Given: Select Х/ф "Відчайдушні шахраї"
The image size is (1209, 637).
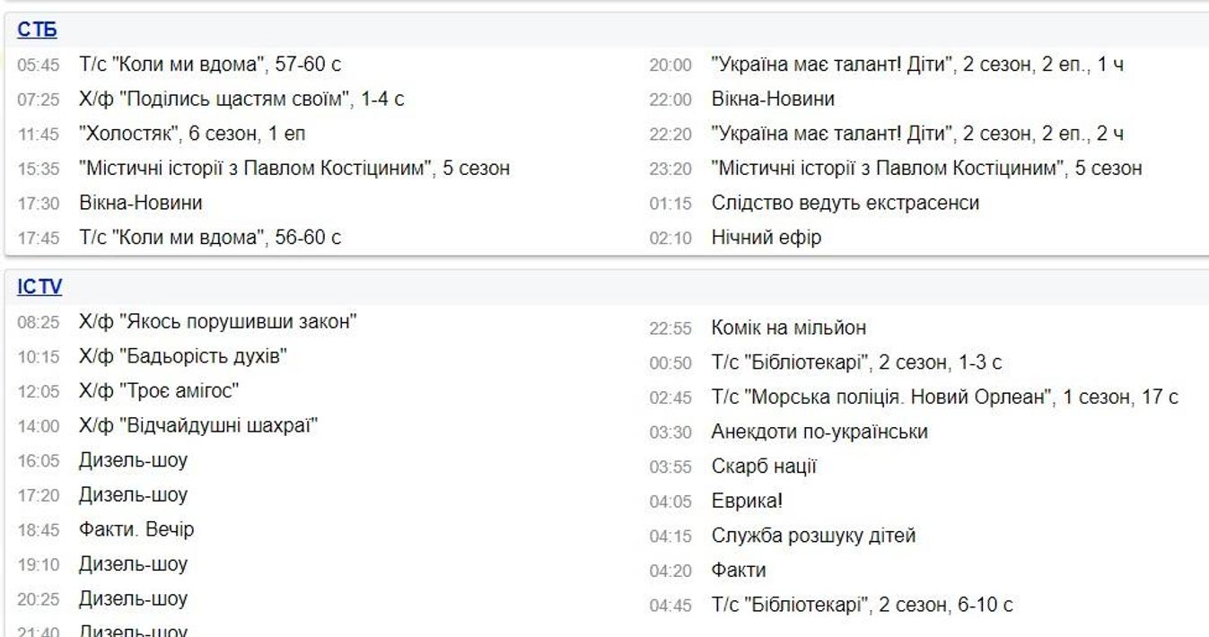Looking at the screenshot, I should (199, 425).
